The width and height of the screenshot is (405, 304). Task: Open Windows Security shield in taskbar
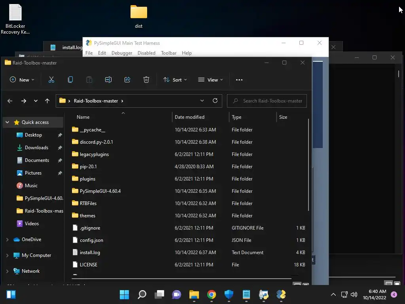229,294
